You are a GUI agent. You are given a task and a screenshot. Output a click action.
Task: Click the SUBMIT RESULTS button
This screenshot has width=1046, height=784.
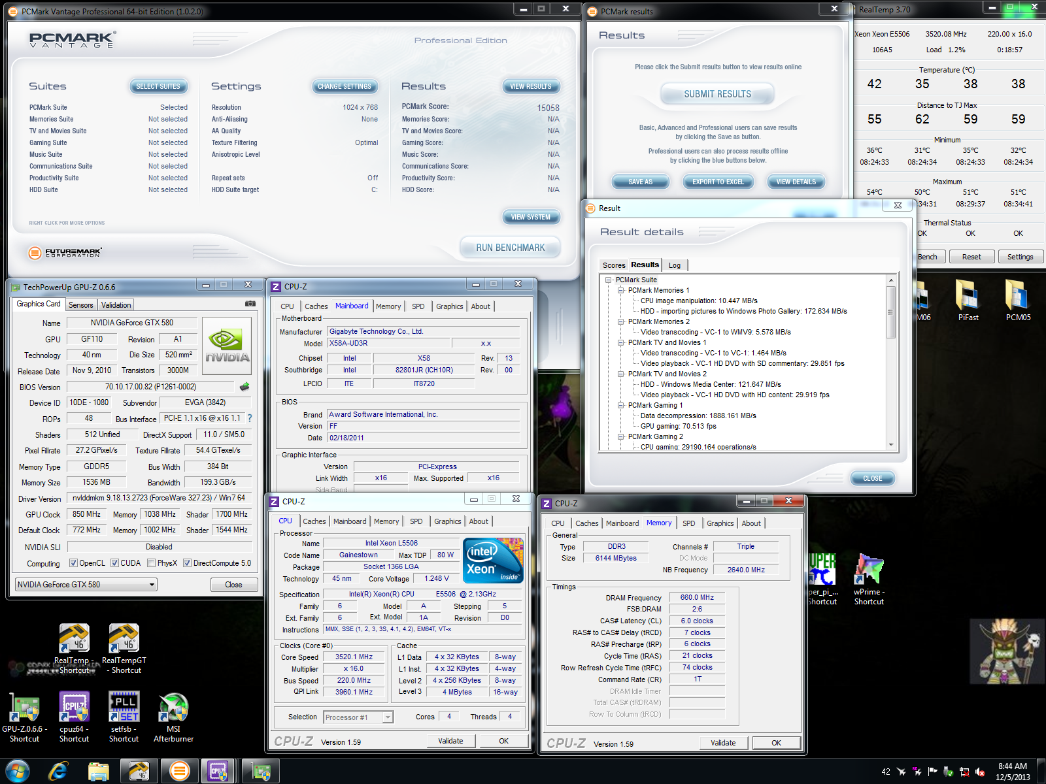pos(718,94)
